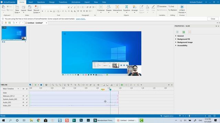Viewport: 220px width, 123px height.
Task: Toggle visibility of Video_001 track
Action: [23, 106]
